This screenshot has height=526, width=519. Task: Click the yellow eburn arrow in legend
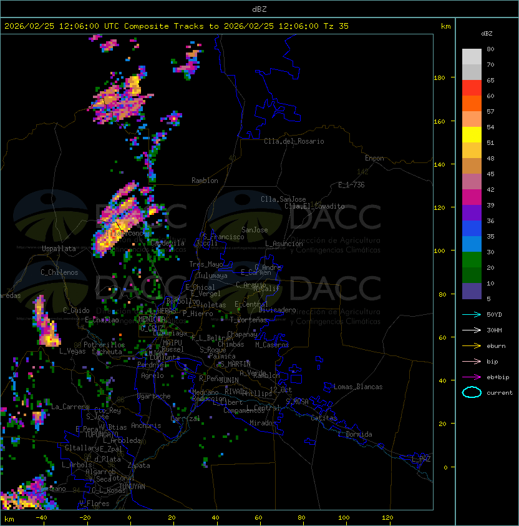[x=472, y=346]
